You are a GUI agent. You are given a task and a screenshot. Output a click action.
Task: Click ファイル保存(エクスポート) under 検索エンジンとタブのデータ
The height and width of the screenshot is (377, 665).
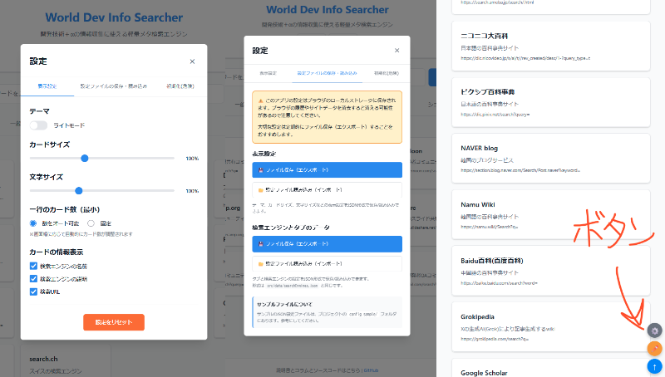click(327, 244)
